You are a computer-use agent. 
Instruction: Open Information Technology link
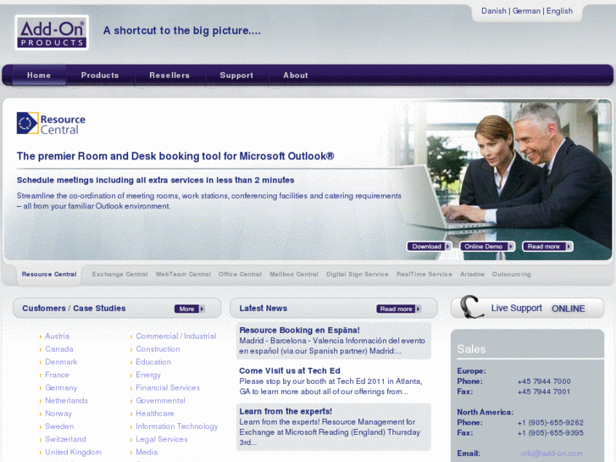177,426
